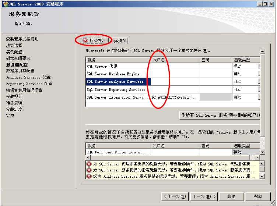The height and width of the screenshot is (206, 277).
Task: Maximize the SQL Server 2008 setup window
Action: pos(265,4)
